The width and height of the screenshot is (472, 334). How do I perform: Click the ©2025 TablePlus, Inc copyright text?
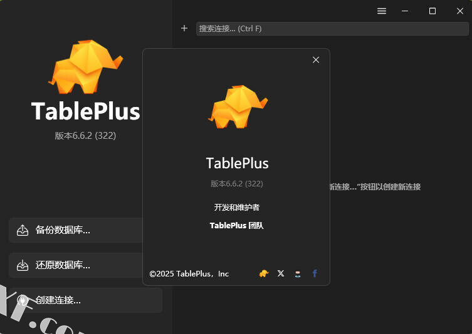pyautogui.click(x=189, y=274)
